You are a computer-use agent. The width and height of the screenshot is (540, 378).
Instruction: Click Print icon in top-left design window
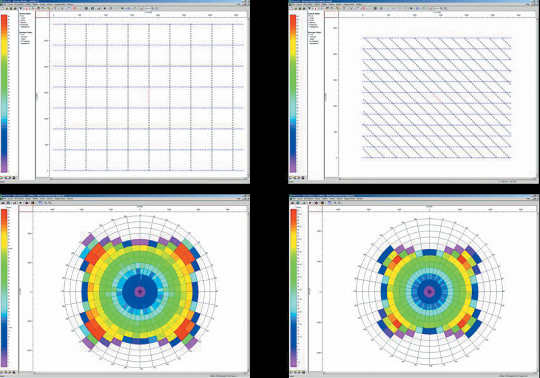click(x=15, y=9)
